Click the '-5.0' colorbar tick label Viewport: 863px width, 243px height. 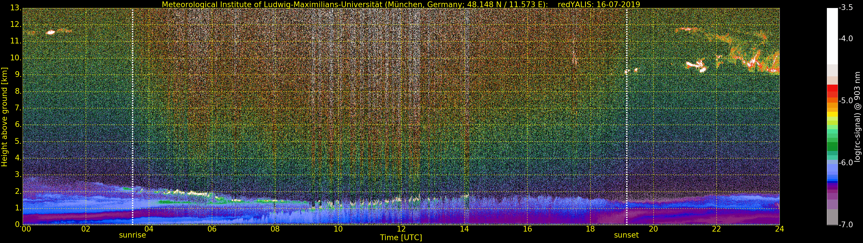846,100
